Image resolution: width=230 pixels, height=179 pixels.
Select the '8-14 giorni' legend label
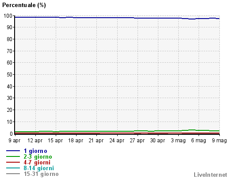click(x=38, y=168)
